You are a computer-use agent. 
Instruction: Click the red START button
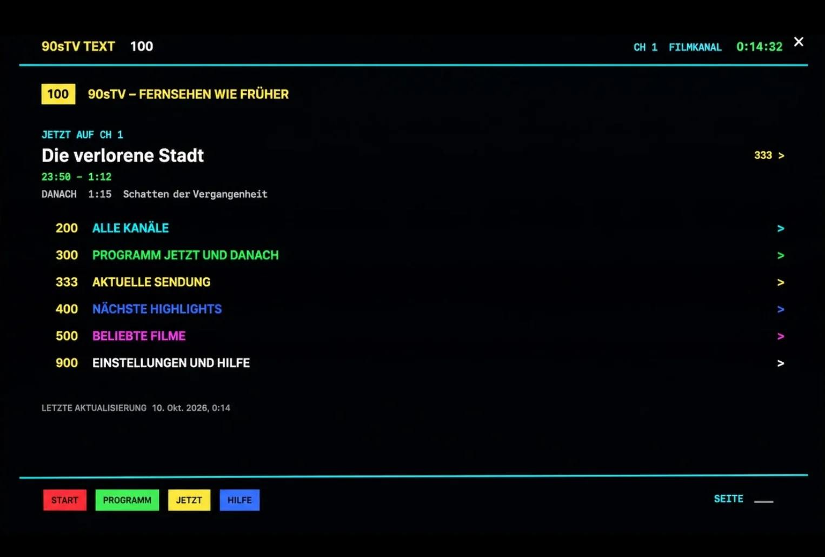point(65,500)
